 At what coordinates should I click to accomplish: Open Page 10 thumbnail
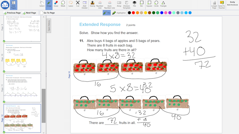click(x=22, y=57)
